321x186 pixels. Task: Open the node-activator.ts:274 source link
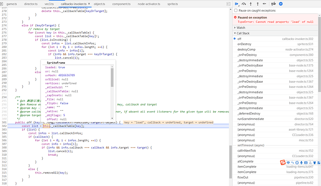coord(299,49)
